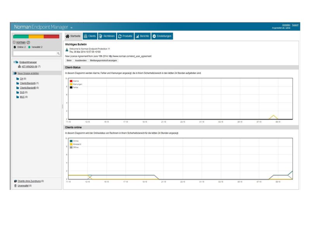The image size is (310, 232).
Task: Click the red Alarme legend swatch
Action: point(71,81)
